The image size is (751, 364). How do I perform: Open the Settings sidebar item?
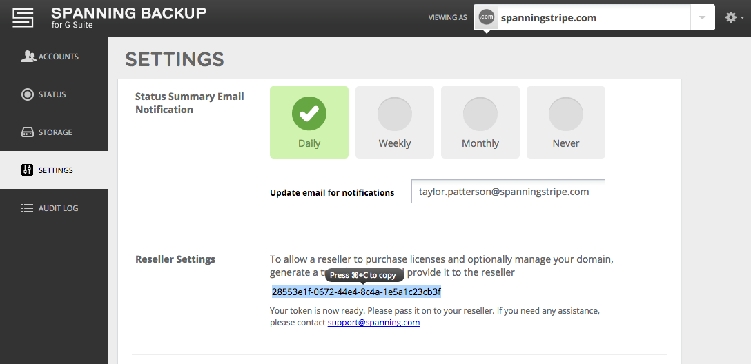click(54, 170)
